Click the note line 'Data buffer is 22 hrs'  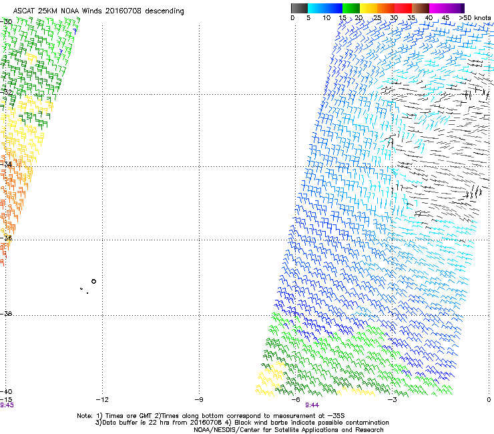click(x=242, y=423)
